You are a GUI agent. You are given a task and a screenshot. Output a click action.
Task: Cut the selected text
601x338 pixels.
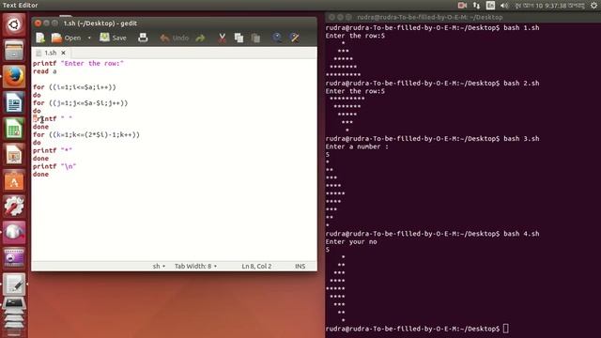(x=222, y=38)
